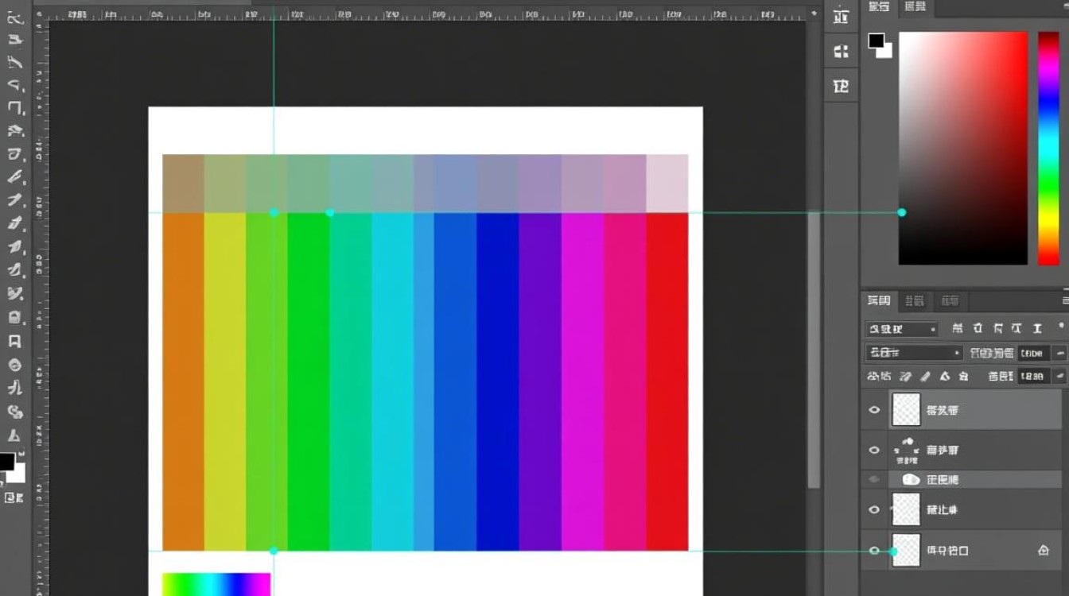Expand the opacity value dropdown arrow
This screenshot has width=1069, height=596.
1059,353
